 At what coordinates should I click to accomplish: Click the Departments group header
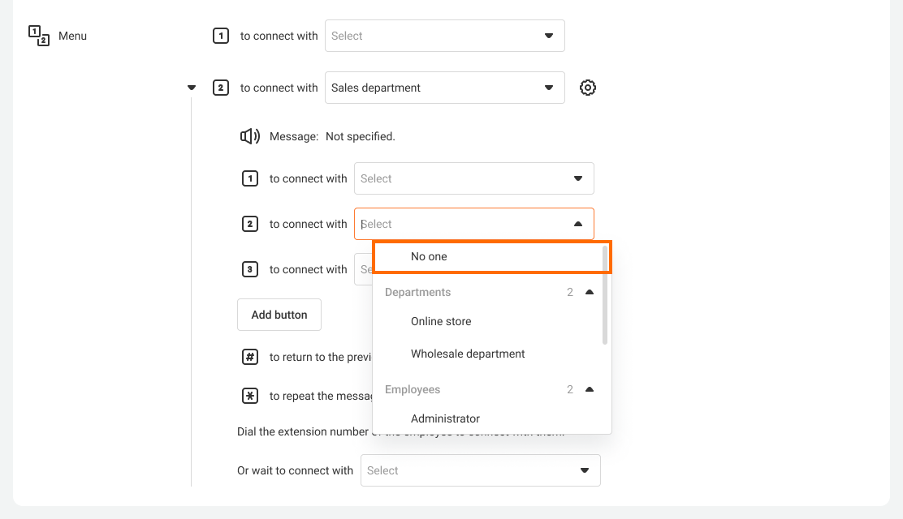tap(417, 292)
